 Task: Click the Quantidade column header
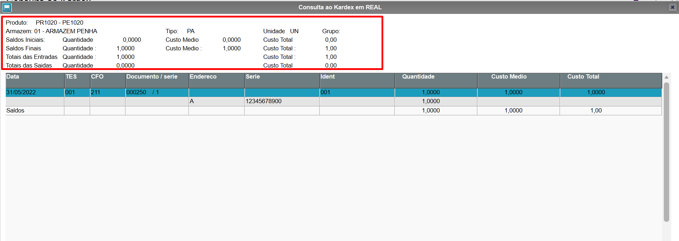click(x=436, y=80)
